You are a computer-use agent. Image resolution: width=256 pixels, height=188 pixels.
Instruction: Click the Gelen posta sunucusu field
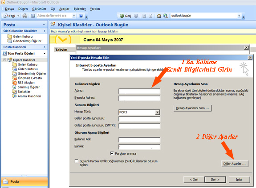[x=139, y=119]
